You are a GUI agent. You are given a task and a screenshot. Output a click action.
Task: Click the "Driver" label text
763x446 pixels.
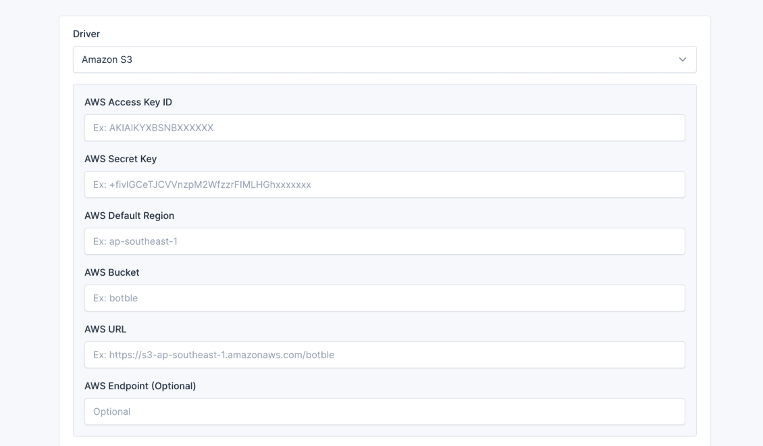(x=86, y=34)
